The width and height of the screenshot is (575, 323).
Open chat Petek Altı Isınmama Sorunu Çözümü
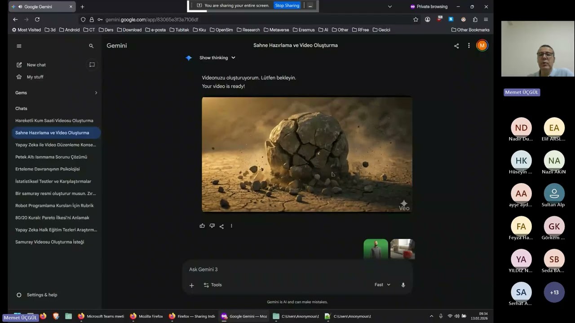pos(51,157)
